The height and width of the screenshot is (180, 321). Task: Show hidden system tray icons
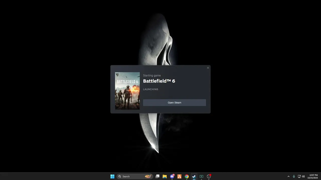click(288, 176)
